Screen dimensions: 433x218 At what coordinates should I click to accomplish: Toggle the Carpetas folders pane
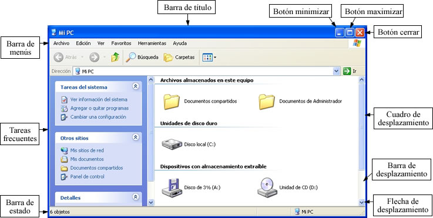tap(179, 58)
